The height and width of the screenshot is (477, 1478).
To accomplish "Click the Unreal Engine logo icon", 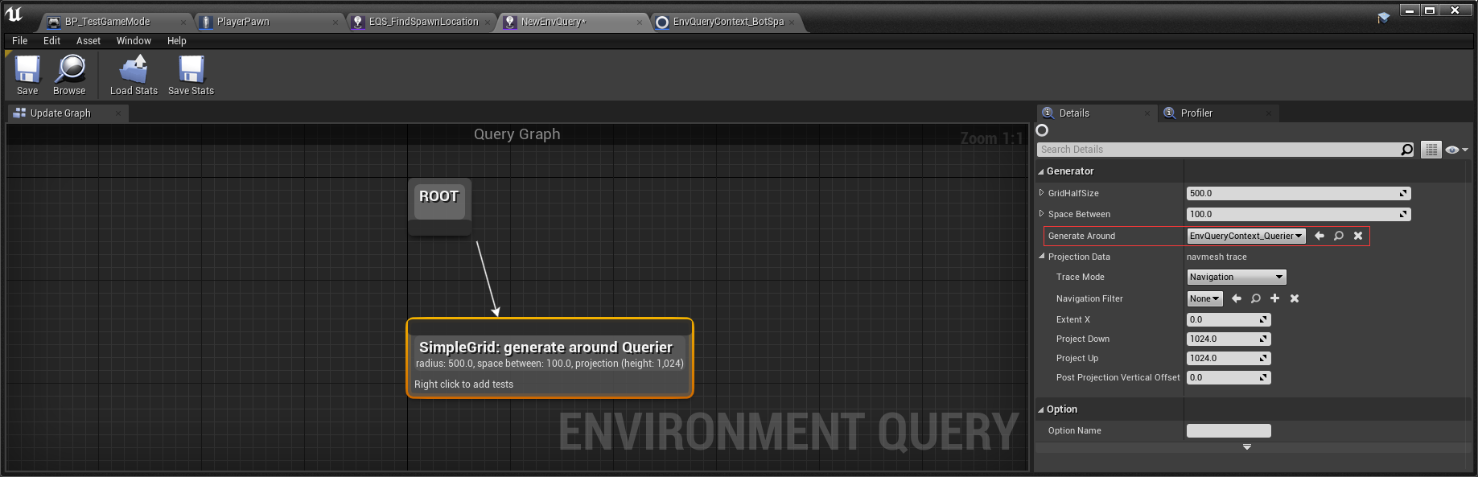I will pos(14,14).
